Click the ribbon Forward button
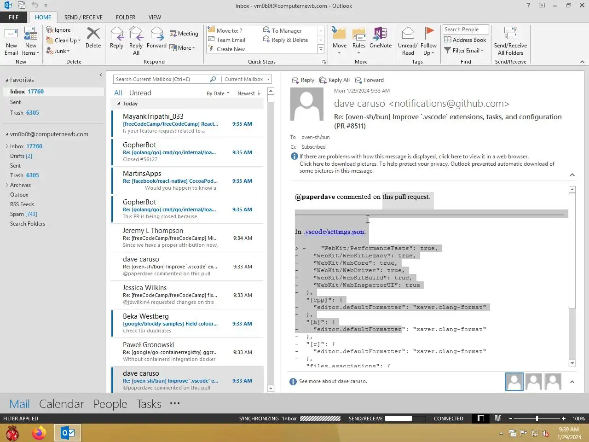 pos(156,38)
